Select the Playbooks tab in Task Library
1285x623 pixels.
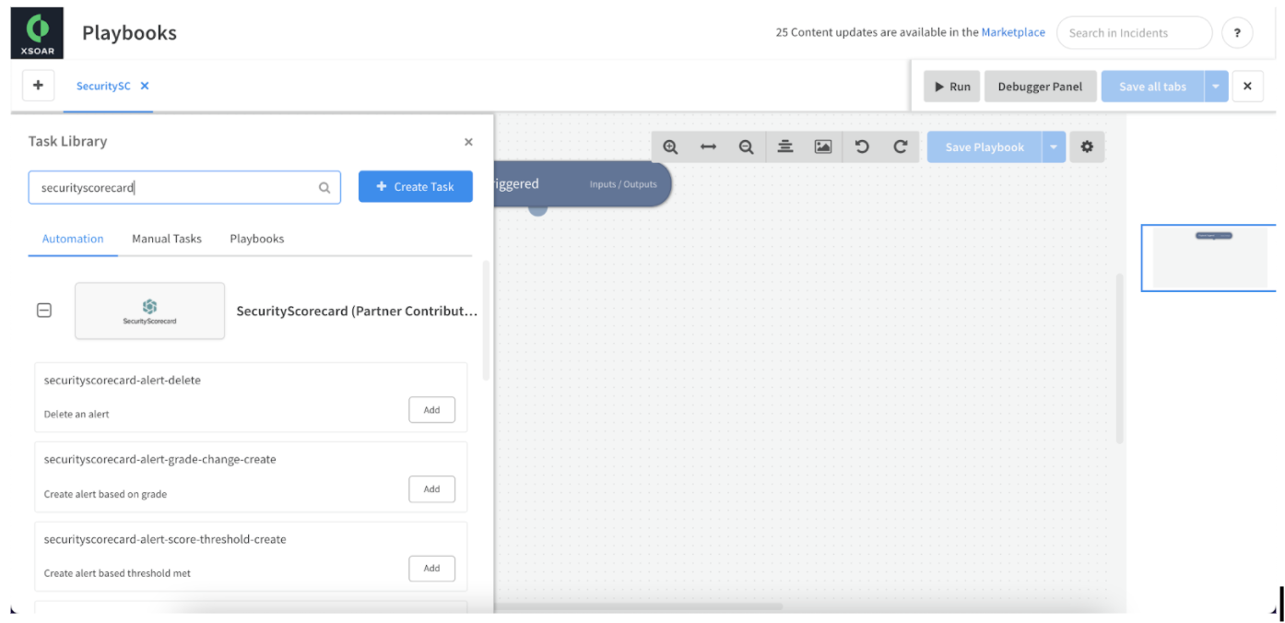[x=257, y=238]
